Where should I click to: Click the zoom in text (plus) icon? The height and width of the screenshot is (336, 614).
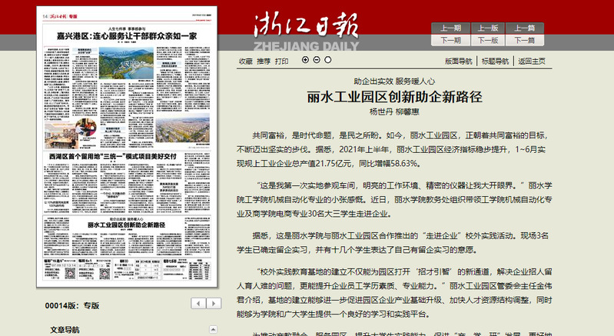[305, 60]
